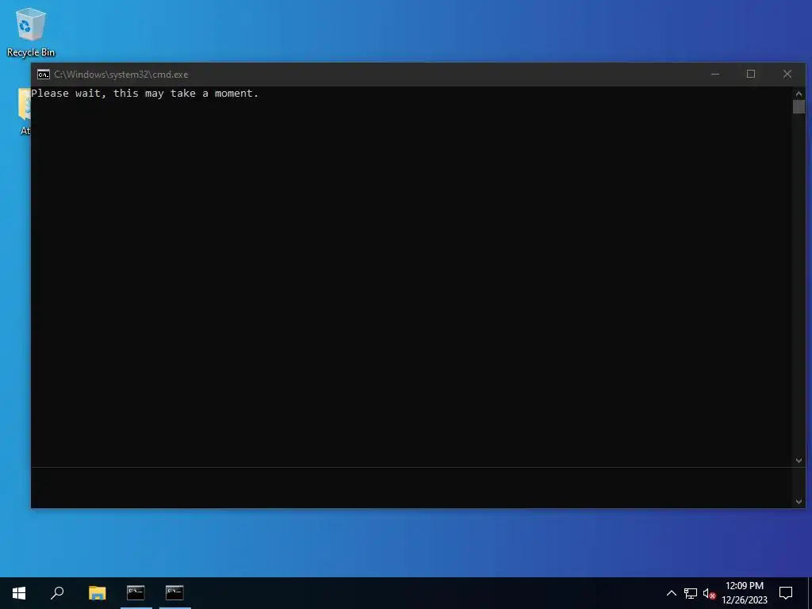Image resolution: width=812 pixels, height=609 pixels.
Task: Click the 'Please wait, this may take a moment.' text
Action: click(145, 94)
